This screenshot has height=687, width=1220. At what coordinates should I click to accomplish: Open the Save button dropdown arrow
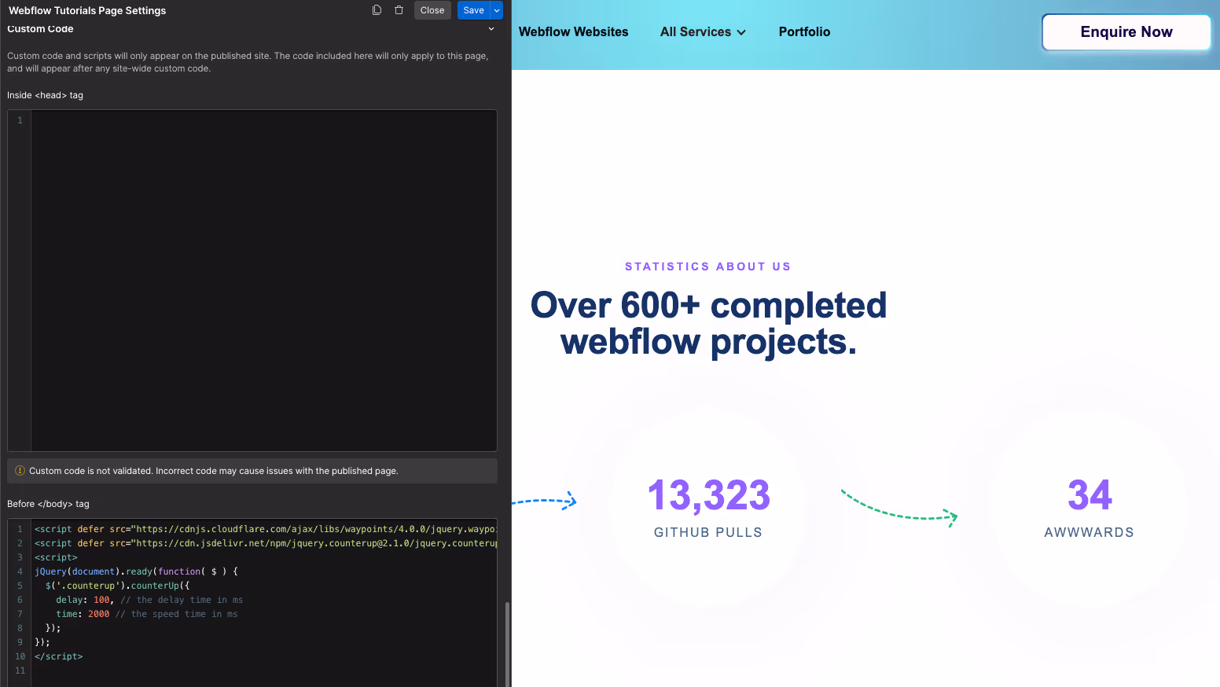497,10
